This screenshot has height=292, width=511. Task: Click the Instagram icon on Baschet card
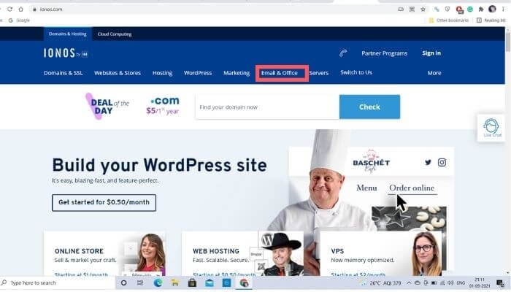point(442,162)
